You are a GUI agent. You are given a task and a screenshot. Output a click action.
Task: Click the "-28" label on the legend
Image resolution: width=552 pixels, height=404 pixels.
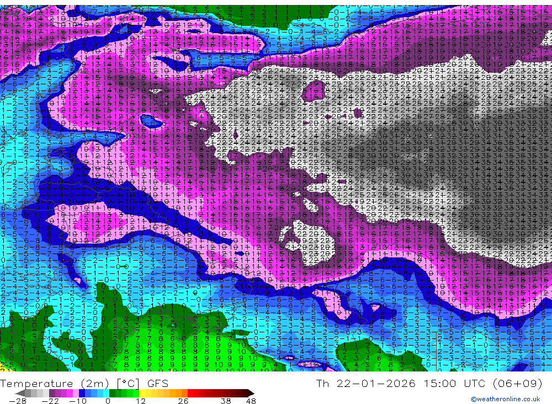(x=17, y=401)
